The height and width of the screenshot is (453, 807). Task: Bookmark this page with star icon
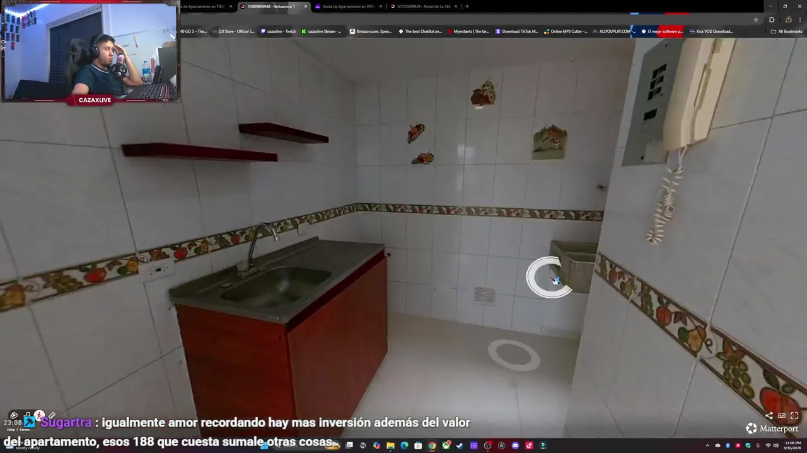click(x=756, y=20)
